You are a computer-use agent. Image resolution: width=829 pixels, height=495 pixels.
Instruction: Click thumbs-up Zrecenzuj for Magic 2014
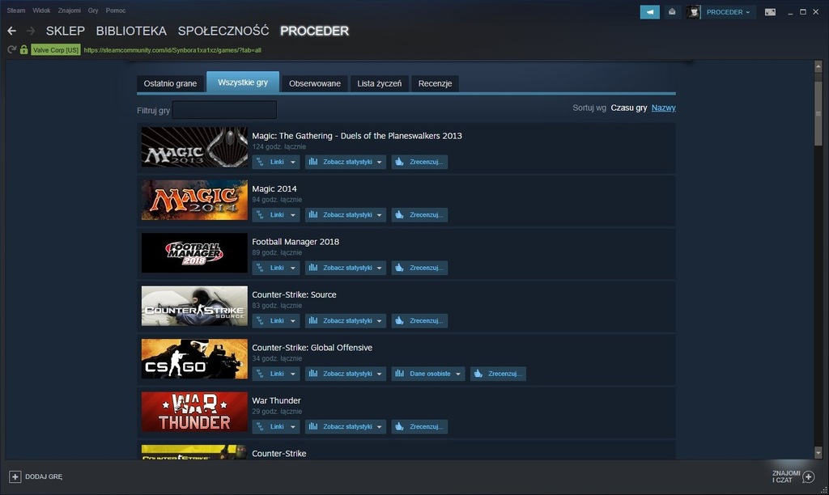420,215
